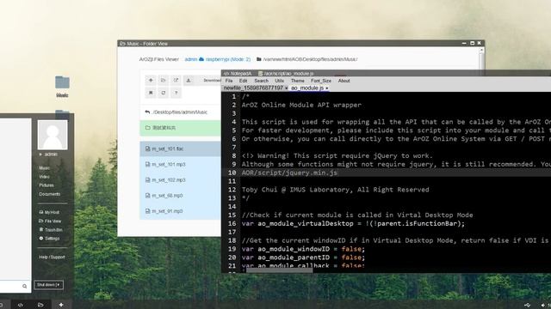The width and height of the screenshot is (551, 309).
Task: Open the Edit menu in NotepadA
Action: [243, 81]
